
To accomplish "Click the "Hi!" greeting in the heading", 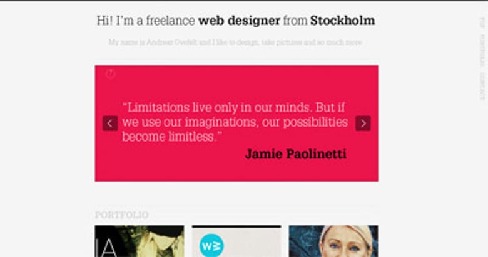I will pos(106,21).
